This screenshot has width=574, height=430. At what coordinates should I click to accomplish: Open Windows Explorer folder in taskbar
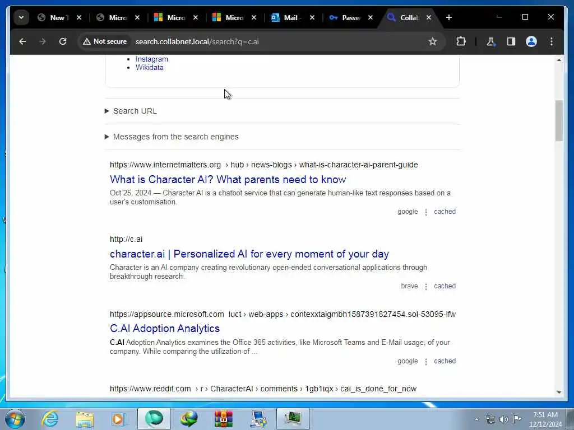click(85, 419)
